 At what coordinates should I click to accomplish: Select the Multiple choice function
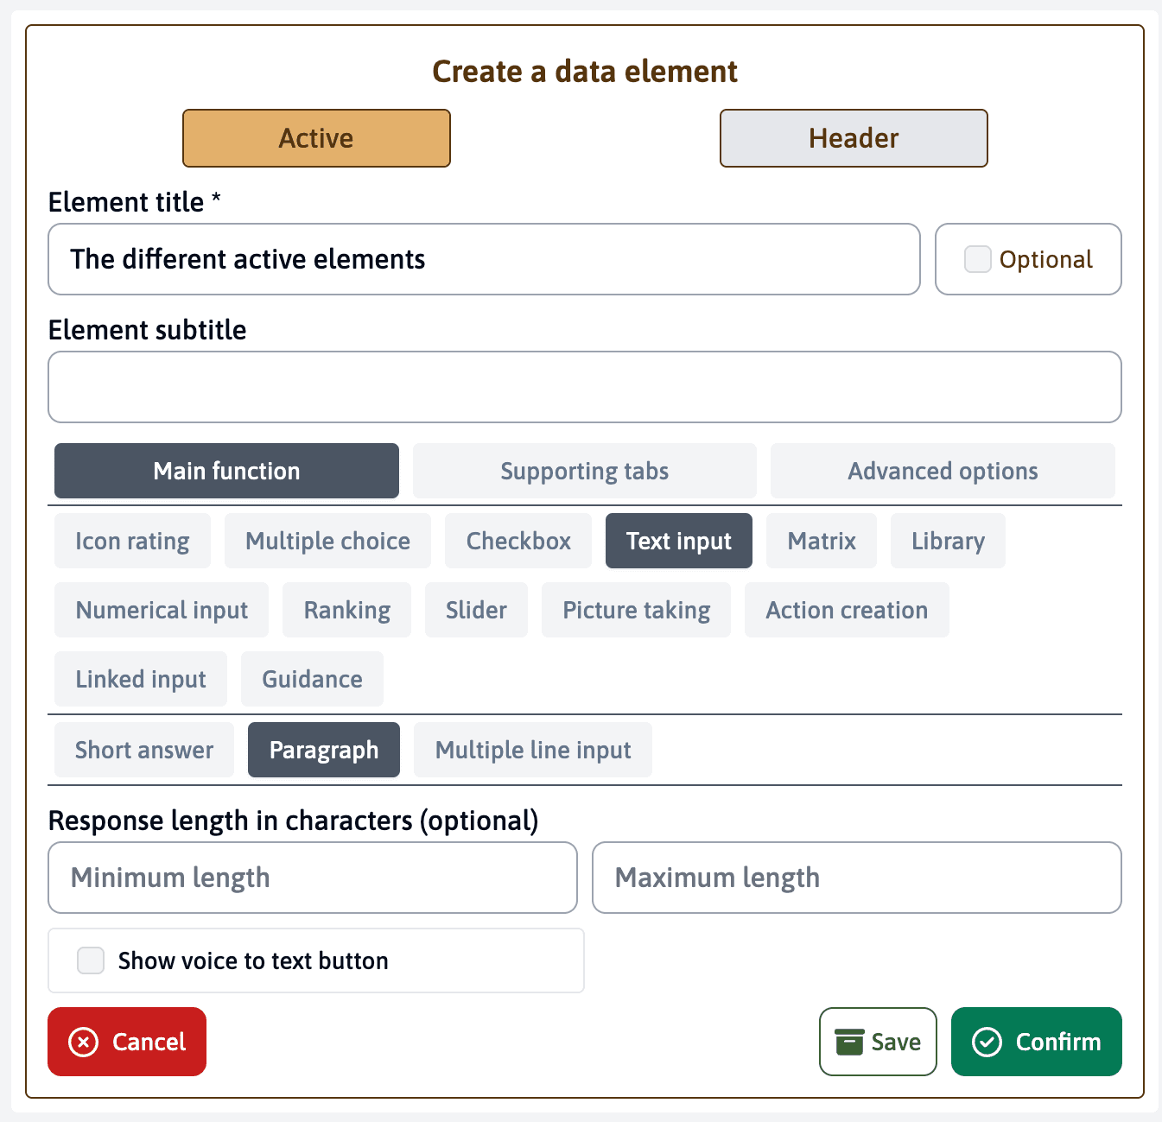(x=327, y=541)
